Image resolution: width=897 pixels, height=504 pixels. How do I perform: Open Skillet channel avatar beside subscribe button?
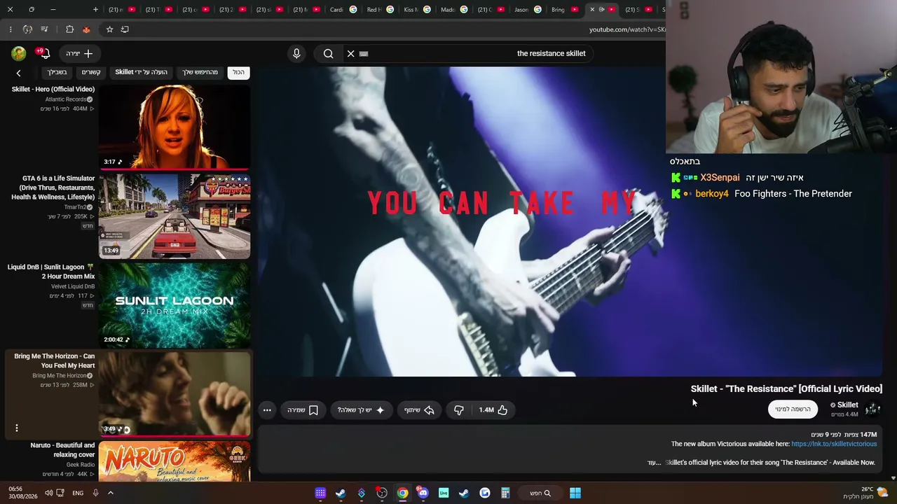[x=872, y=409]
